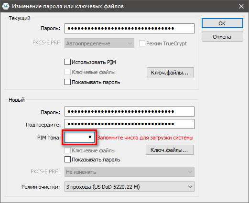249x203 pixels.
Task: Enable the Использовать PIM checkbox
Action: 67,62
